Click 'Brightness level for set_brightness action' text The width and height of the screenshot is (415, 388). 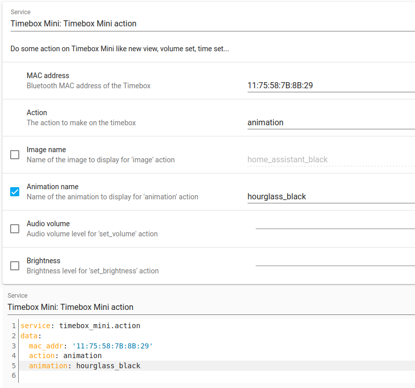pos(93,271)
